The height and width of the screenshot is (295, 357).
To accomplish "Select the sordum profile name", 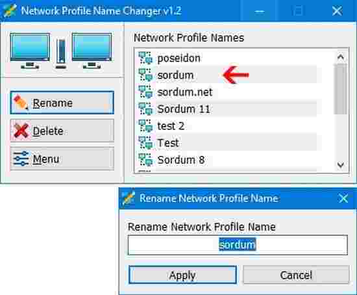I will pyautogui.click(x=175, y=75).
